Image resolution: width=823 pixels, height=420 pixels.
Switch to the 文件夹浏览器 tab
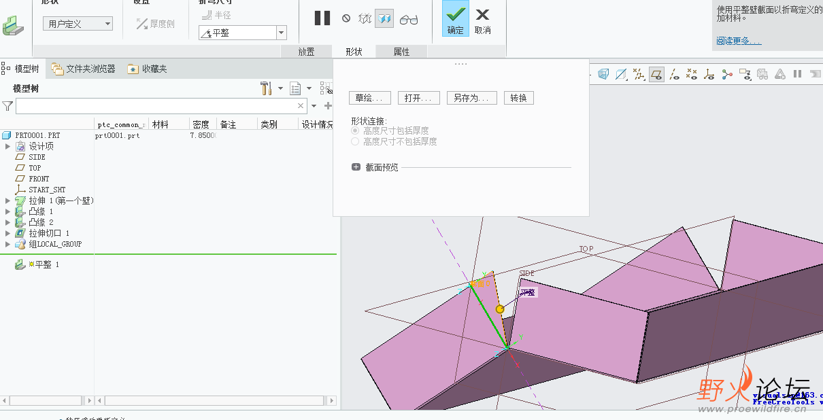click(x=84, y=69)
